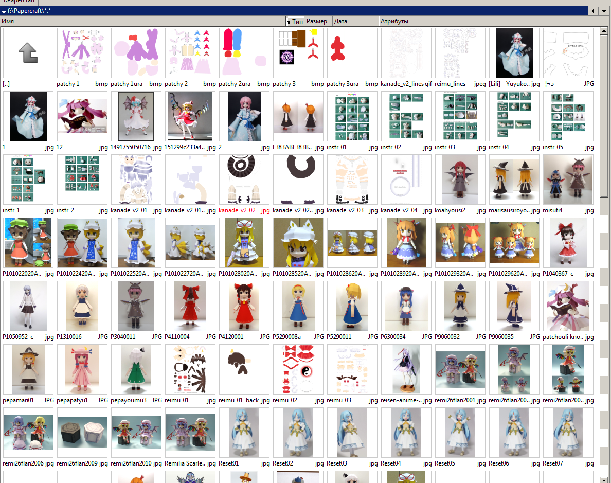Select the reimu_01_back thumbnail
Screen dimensions: 611x483
pos(244,369)
